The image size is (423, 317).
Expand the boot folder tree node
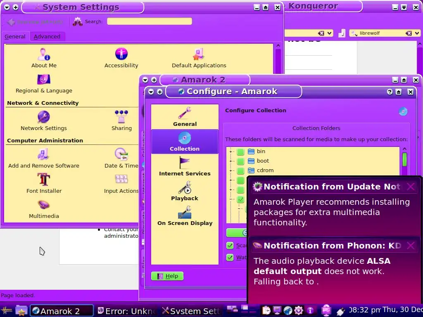click(231, 161)
